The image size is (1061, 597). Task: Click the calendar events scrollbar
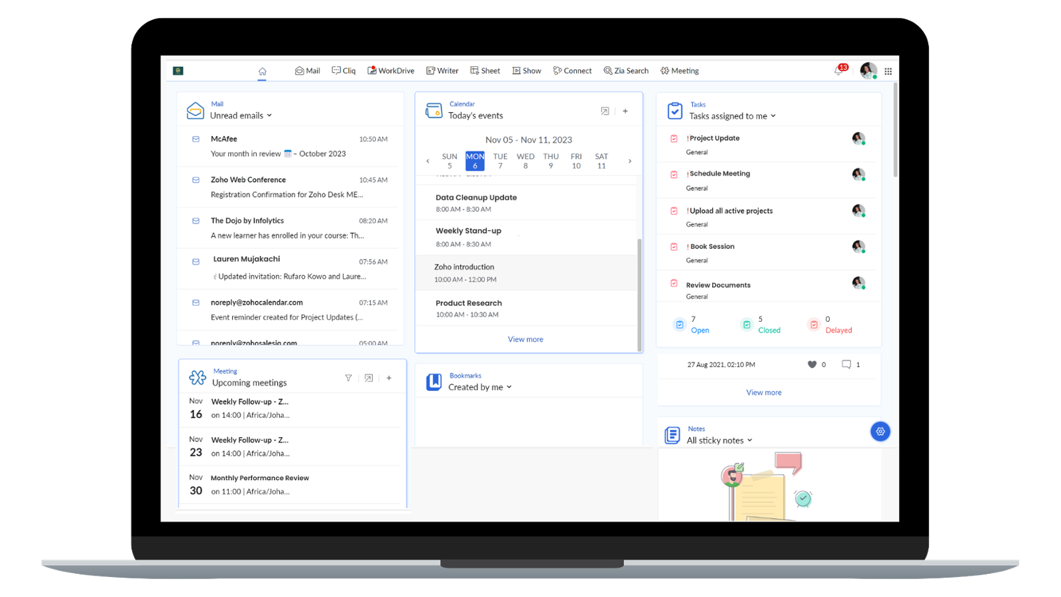[x=639, y=295]
